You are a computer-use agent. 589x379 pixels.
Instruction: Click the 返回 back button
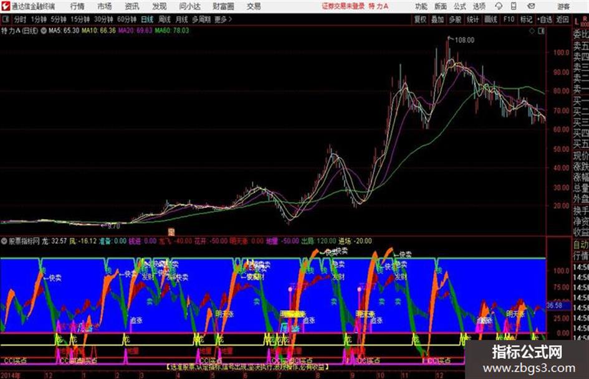click(x=562, y=19)
